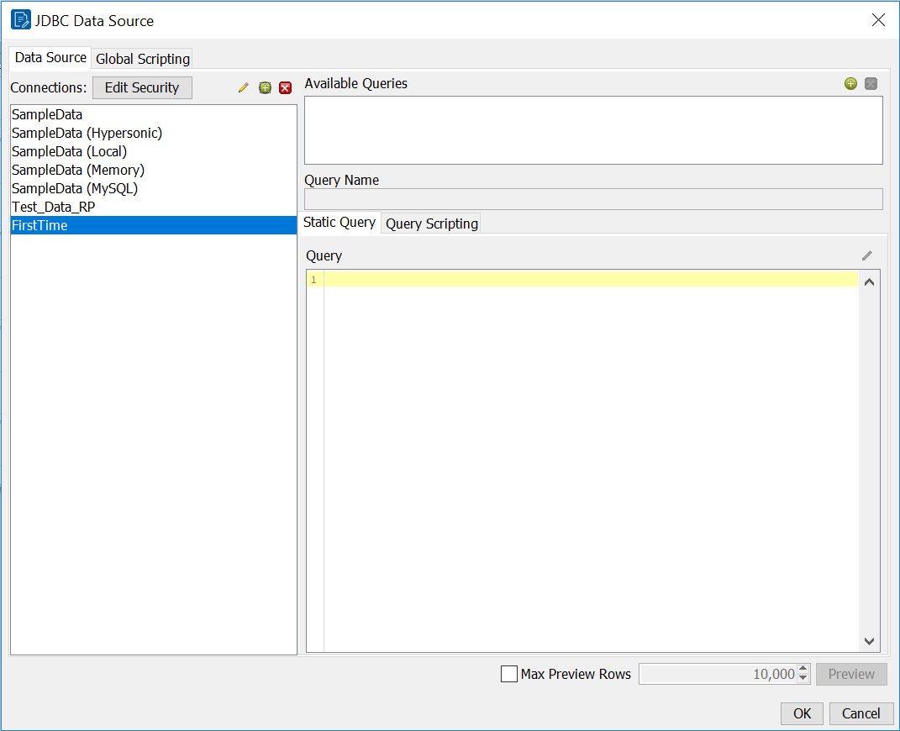Click the red X to delete the connection
The image size is (900, 731).
coord(285,87)
